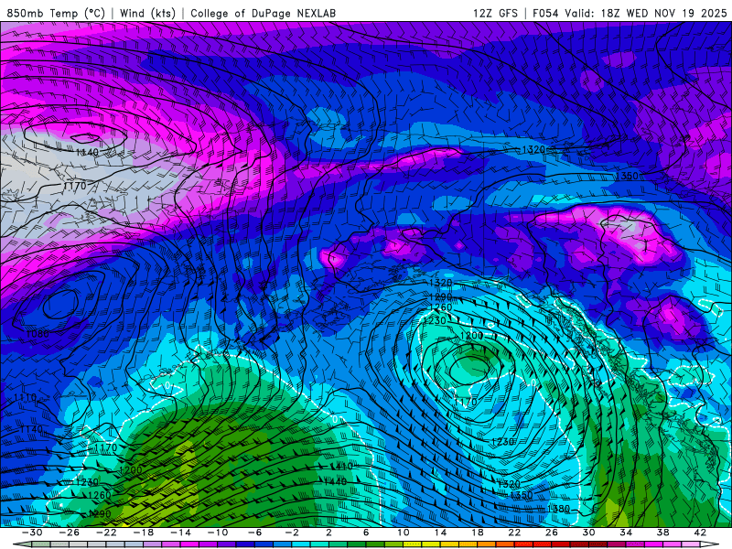Click the -30 colorbar label
Viewport: 732px width, 549px height.
click(32, 533)
